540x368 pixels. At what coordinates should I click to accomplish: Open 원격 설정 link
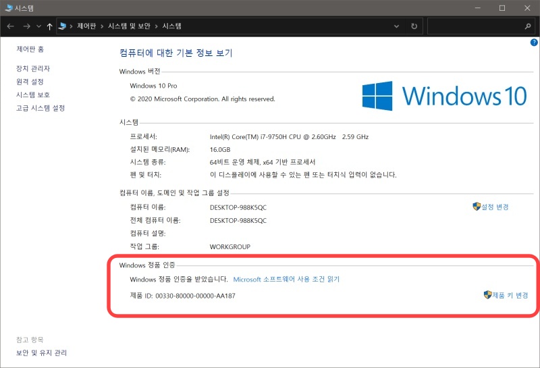pyautogui.click(x=30, y=82)
